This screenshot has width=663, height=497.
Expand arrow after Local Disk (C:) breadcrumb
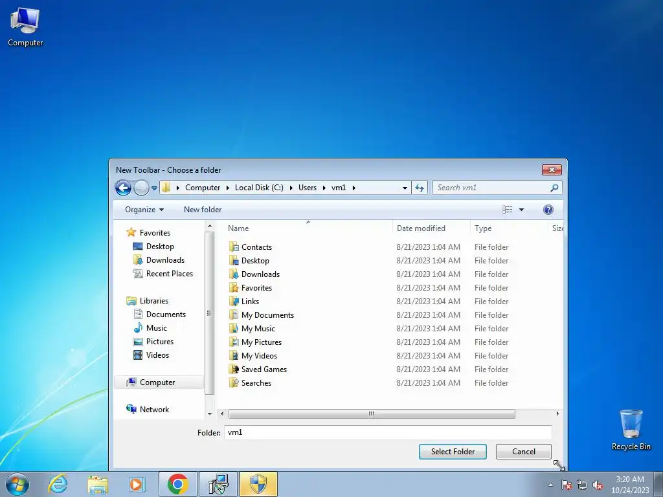[291, 188]
